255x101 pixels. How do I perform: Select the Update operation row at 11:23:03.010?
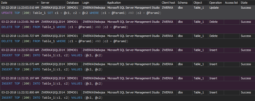pos(127,8)
